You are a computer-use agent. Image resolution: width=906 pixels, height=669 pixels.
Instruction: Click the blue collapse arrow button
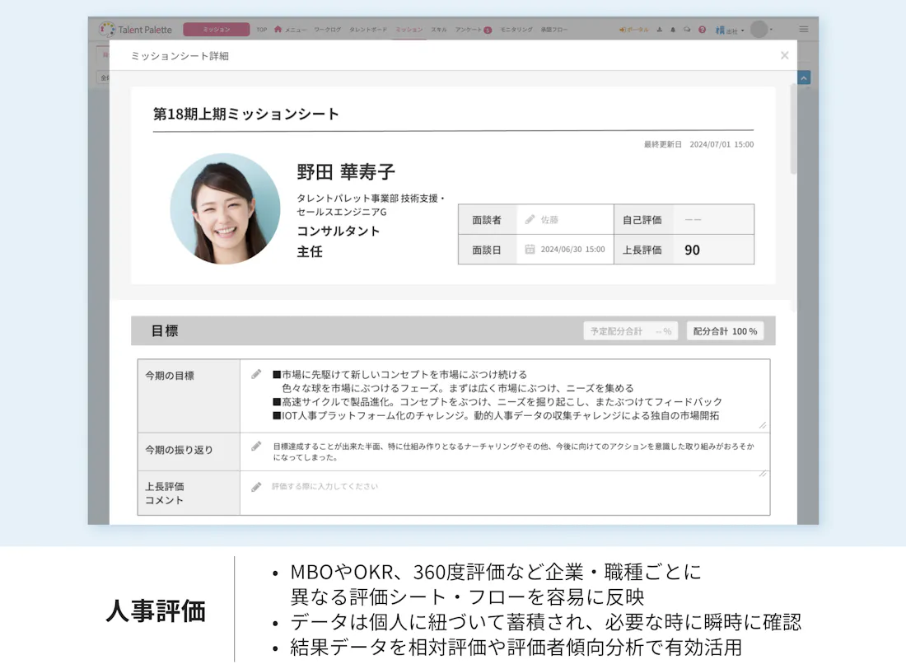[x=804, y=77]
